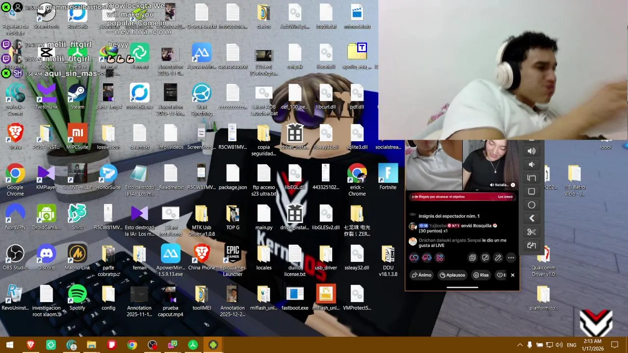
Task: Select the main.py file on desktop
Action: (x=263, y=217)
